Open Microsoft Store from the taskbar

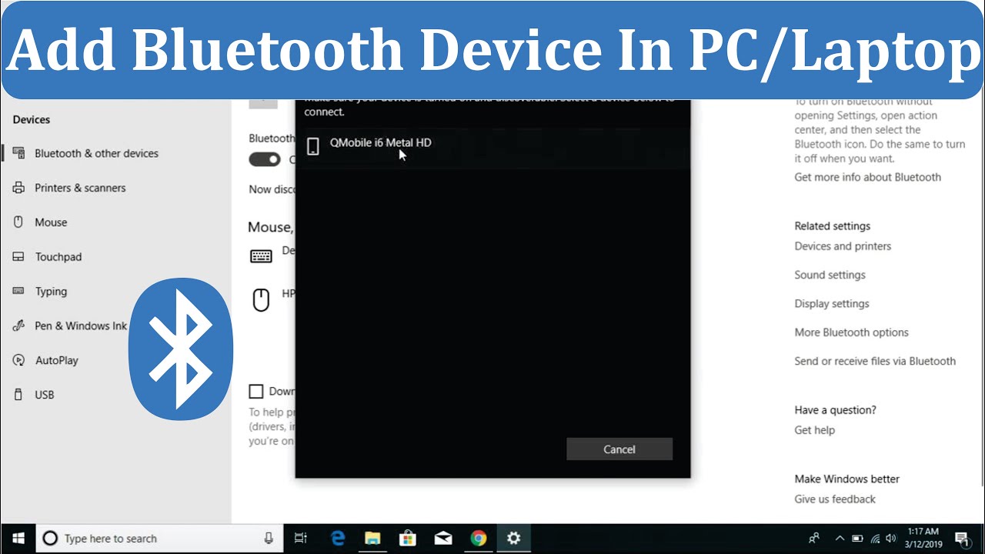pyautogui.click(x=408, y=538)
